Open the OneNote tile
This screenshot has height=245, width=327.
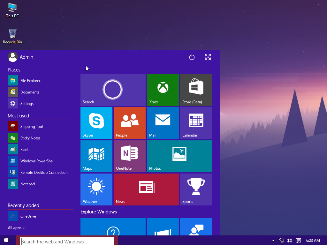pos(129,156)
